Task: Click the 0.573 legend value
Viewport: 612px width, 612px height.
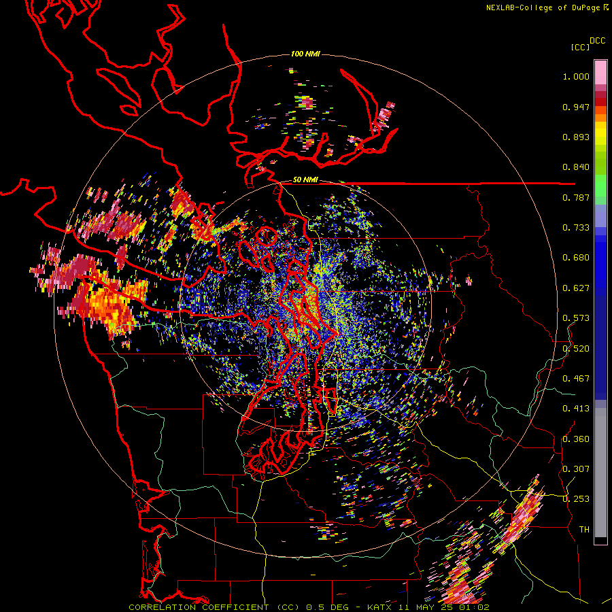Action: pyautogui.click(x=576, y=318)
